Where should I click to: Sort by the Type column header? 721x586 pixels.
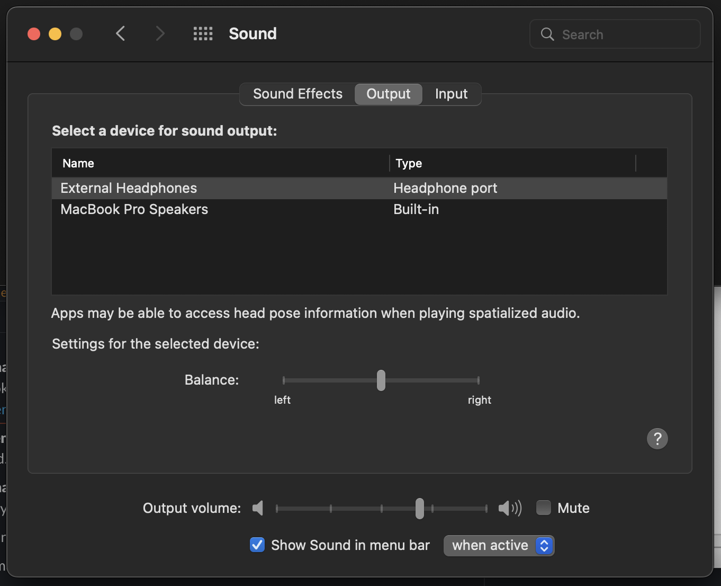(512, 163)
